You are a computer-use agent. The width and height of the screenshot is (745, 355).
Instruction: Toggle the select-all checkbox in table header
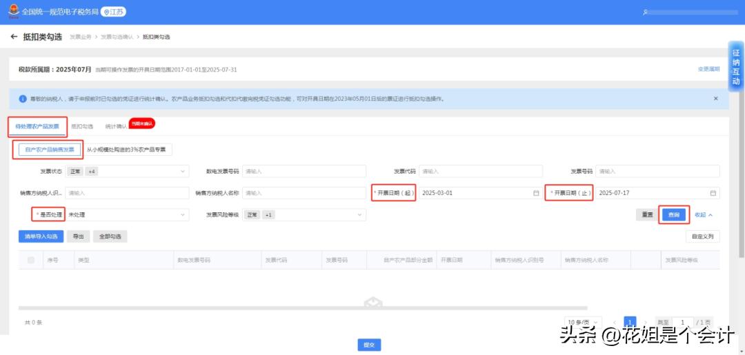31,260
